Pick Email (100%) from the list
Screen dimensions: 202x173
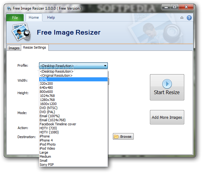pyautogui.click(x=73, y=116)
